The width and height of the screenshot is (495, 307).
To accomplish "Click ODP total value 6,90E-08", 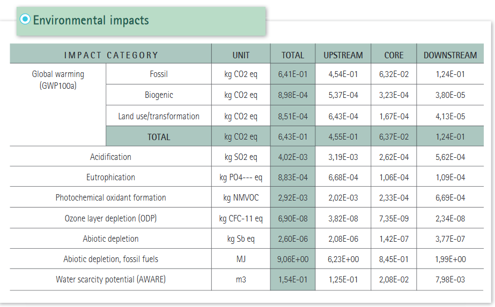I will tap(293, 218).
